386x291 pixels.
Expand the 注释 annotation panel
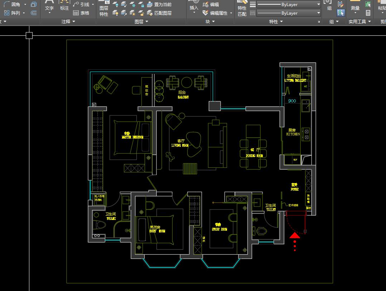point(68,22)
